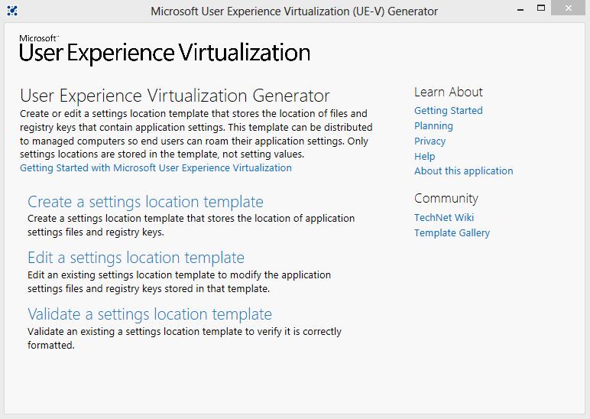This screenshot has width=590, height=419.
Task: Open Getting Started with Microsoft User Experience Virtualization link
Action: pyautogui.click(x=156, y=168)
